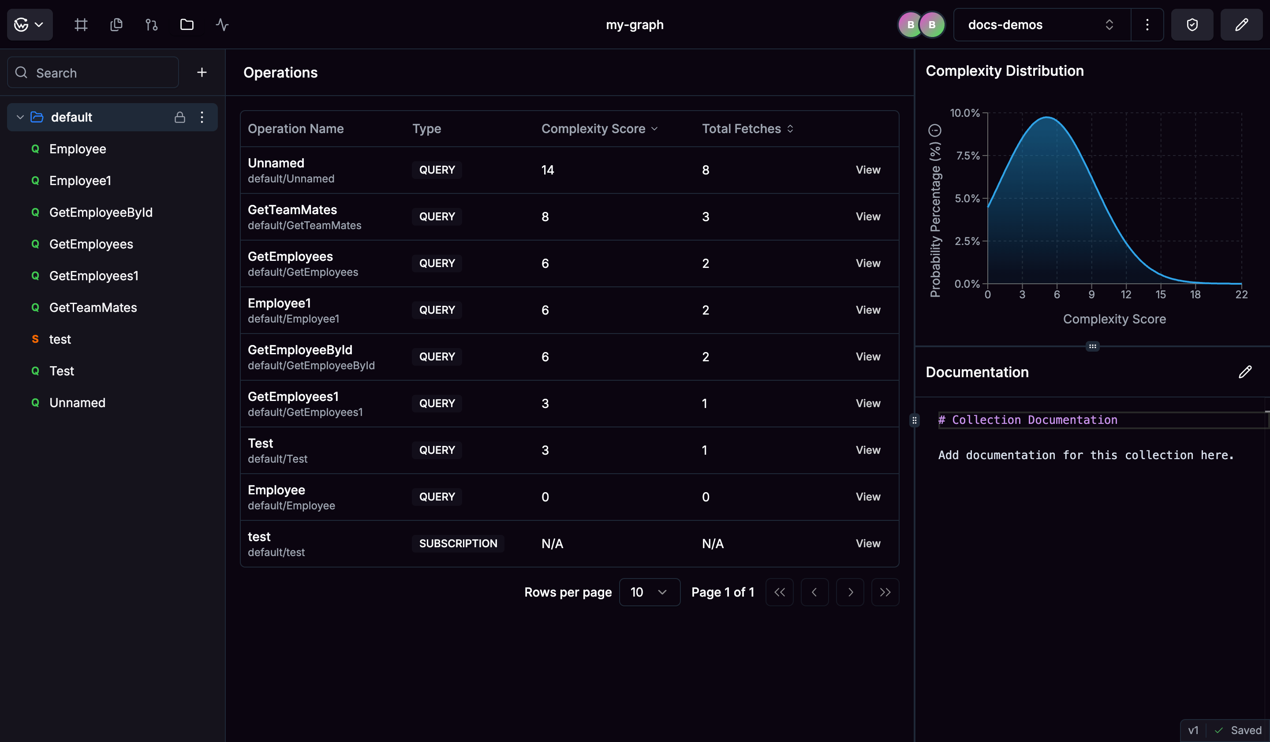Click the Type column header
1270x742 pixels.
coord(426,129)
